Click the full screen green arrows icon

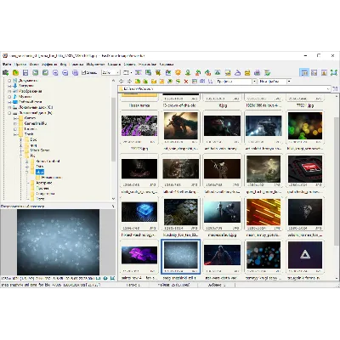click(334, 73)
